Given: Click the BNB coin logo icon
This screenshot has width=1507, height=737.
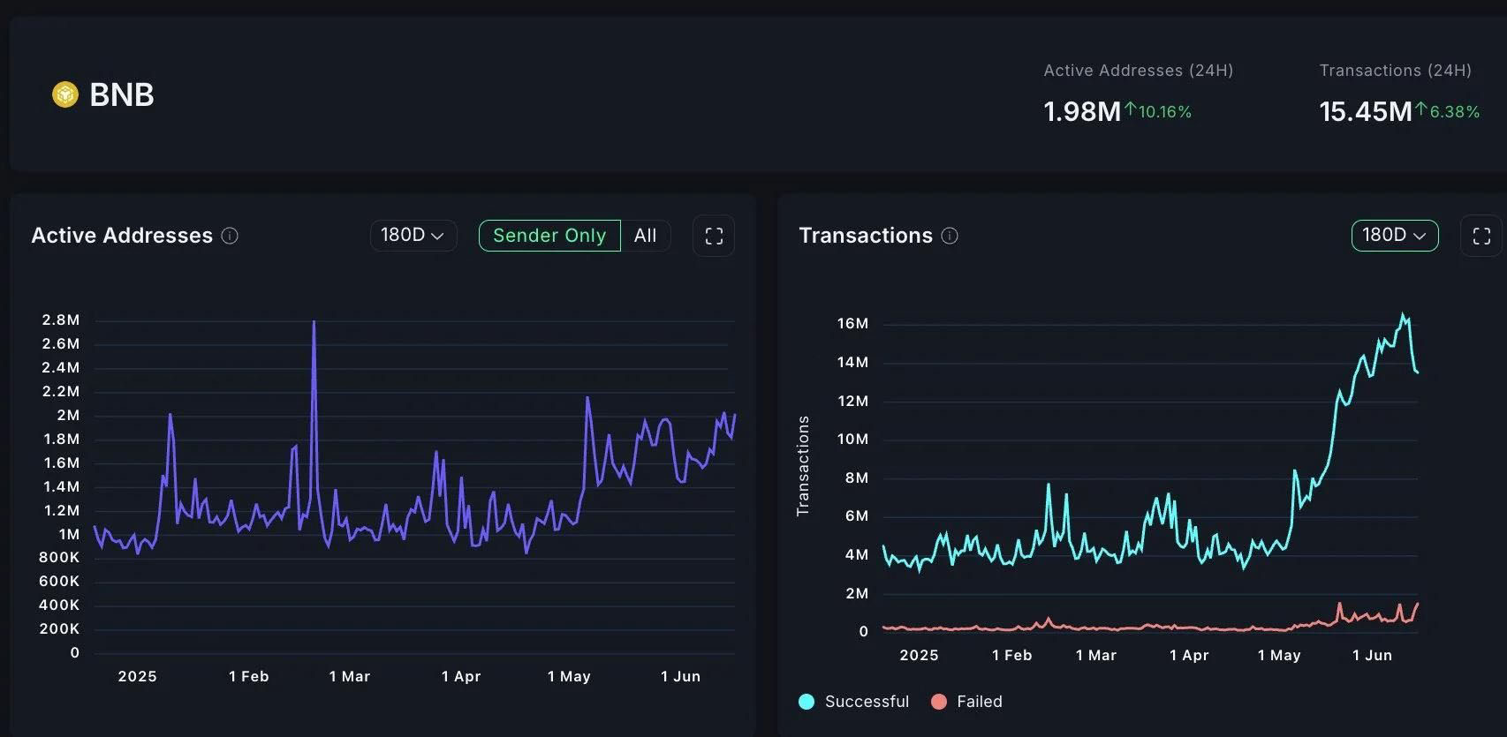Looking at the screenshot, I should tap(65, 94).
